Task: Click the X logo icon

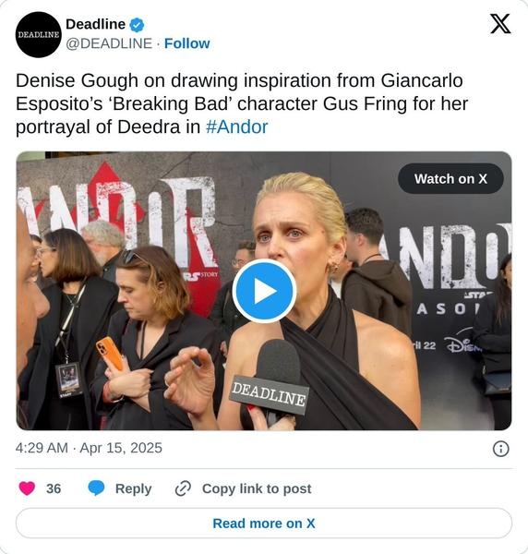Action: [x=500, y=24]
